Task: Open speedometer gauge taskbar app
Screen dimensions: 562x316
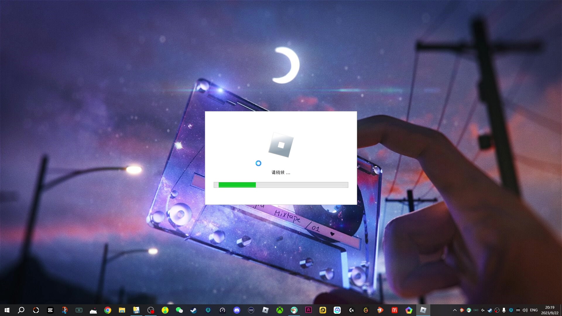Action: point(222,310)
